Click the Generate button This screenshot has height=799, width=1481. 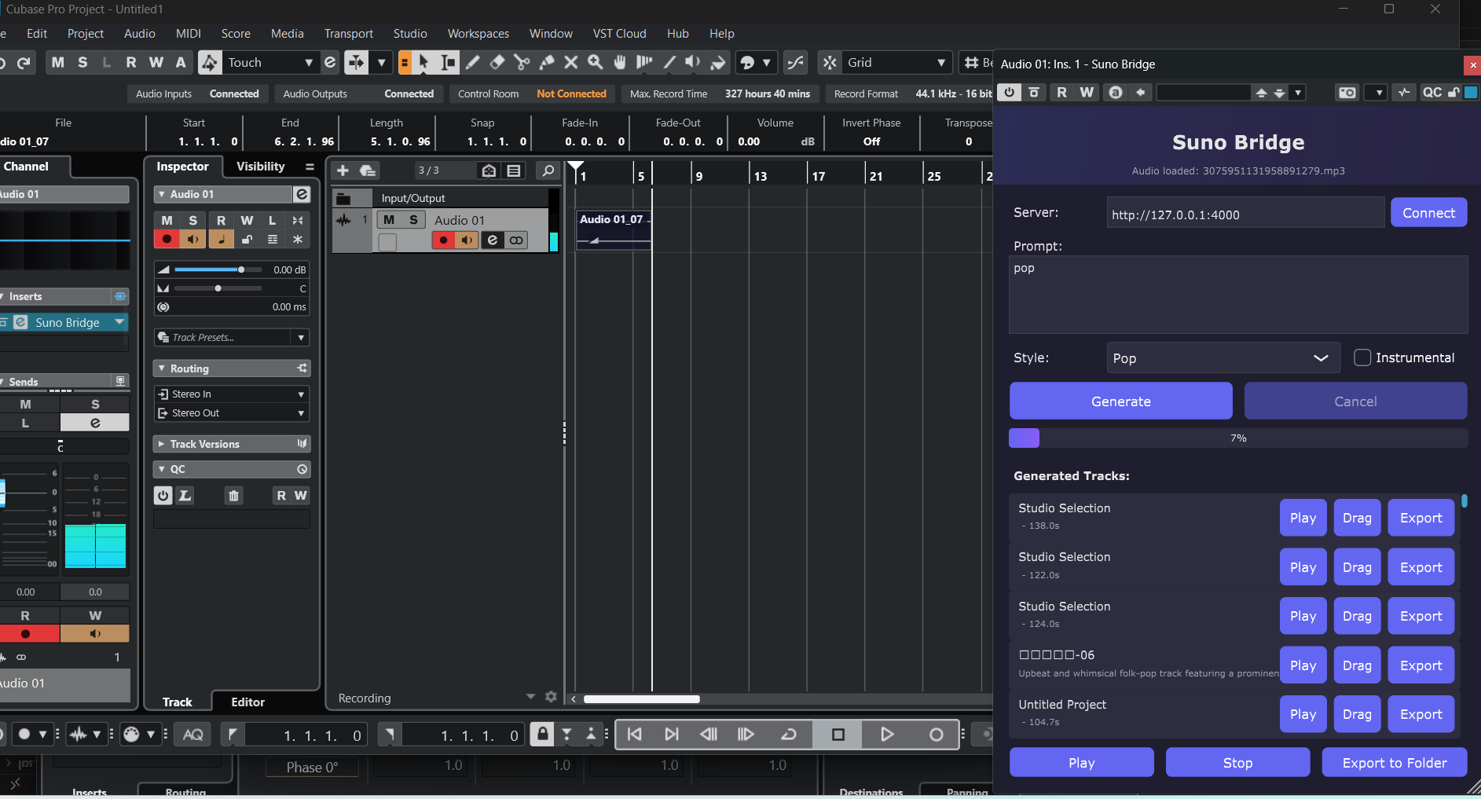click(1120, 401)
